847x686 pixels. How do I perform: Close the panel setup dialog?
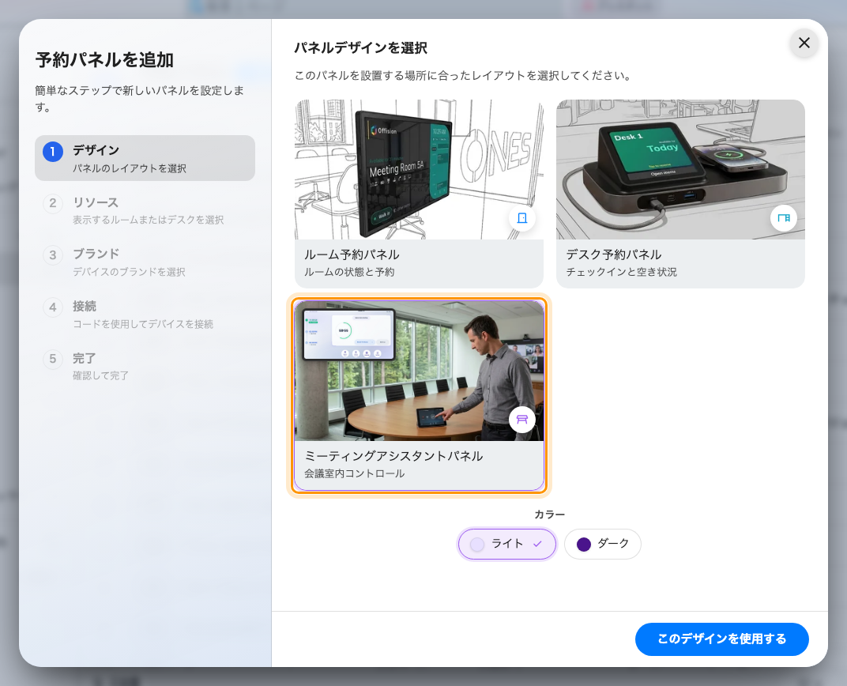804,43
